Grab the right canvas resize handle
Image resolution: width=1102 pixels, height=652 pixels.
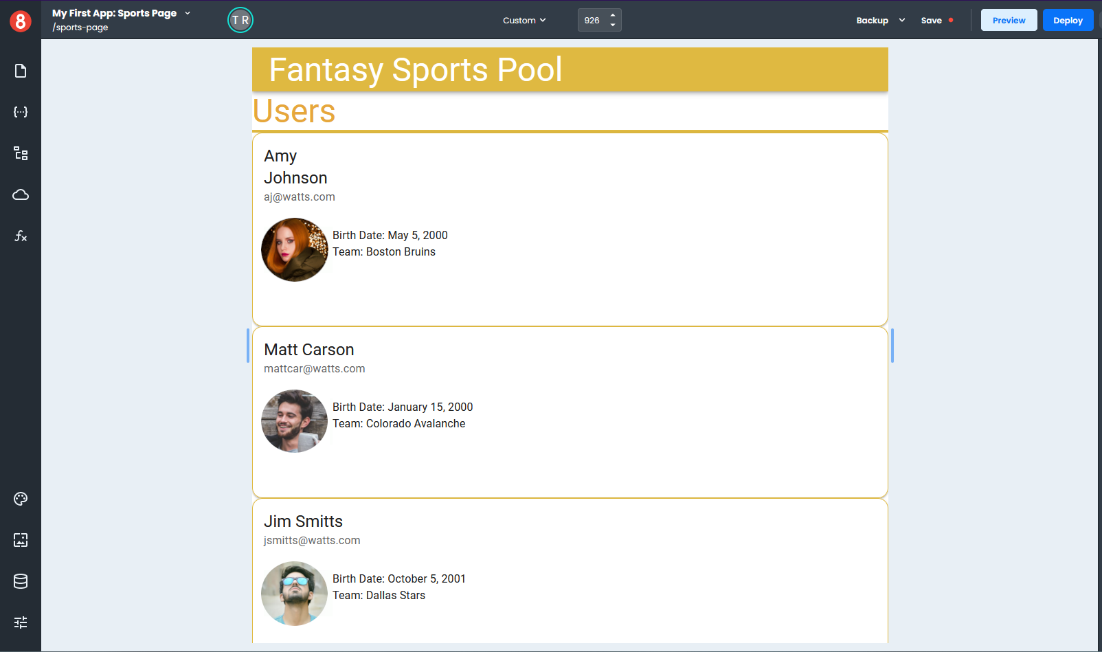(892, 346)
